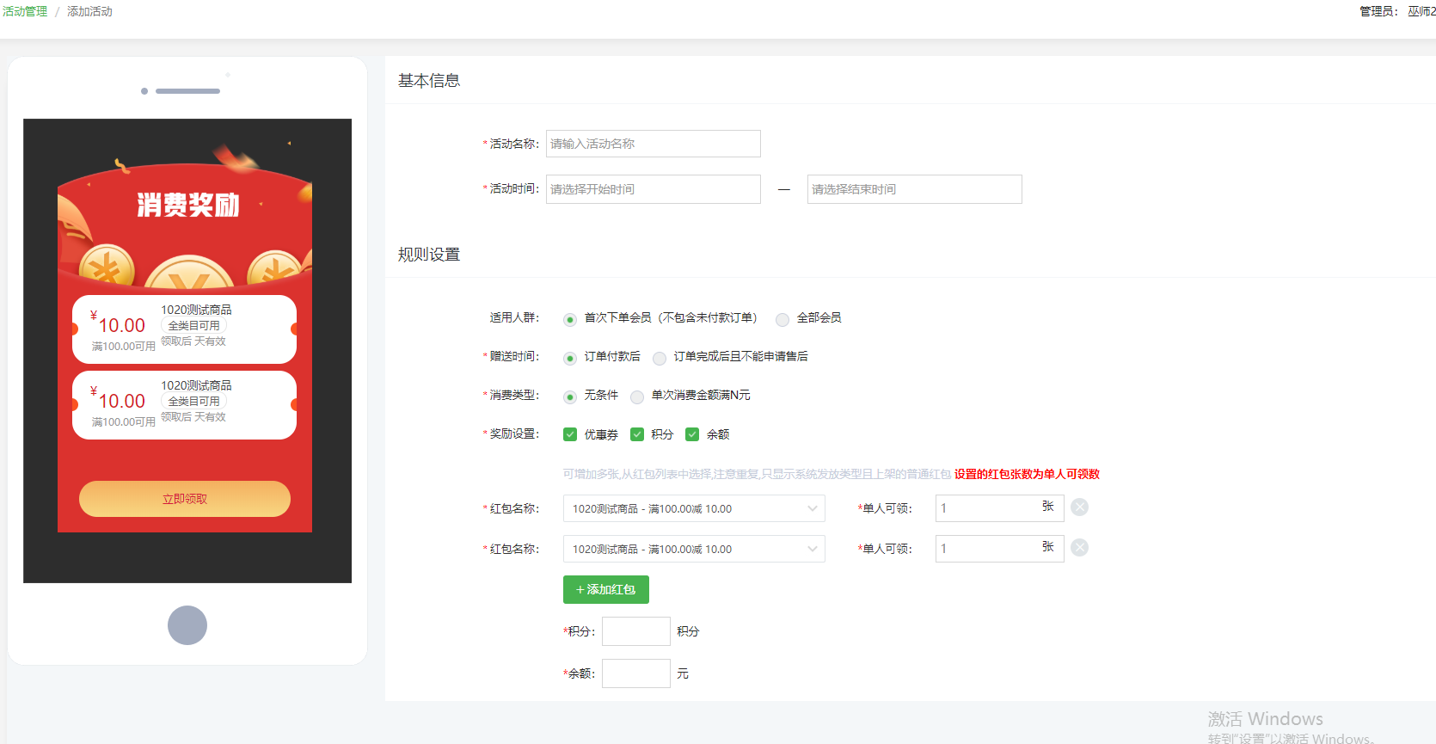
Task: Choose 单次消费金额满N元 consumption type
Action: [637, 397]
